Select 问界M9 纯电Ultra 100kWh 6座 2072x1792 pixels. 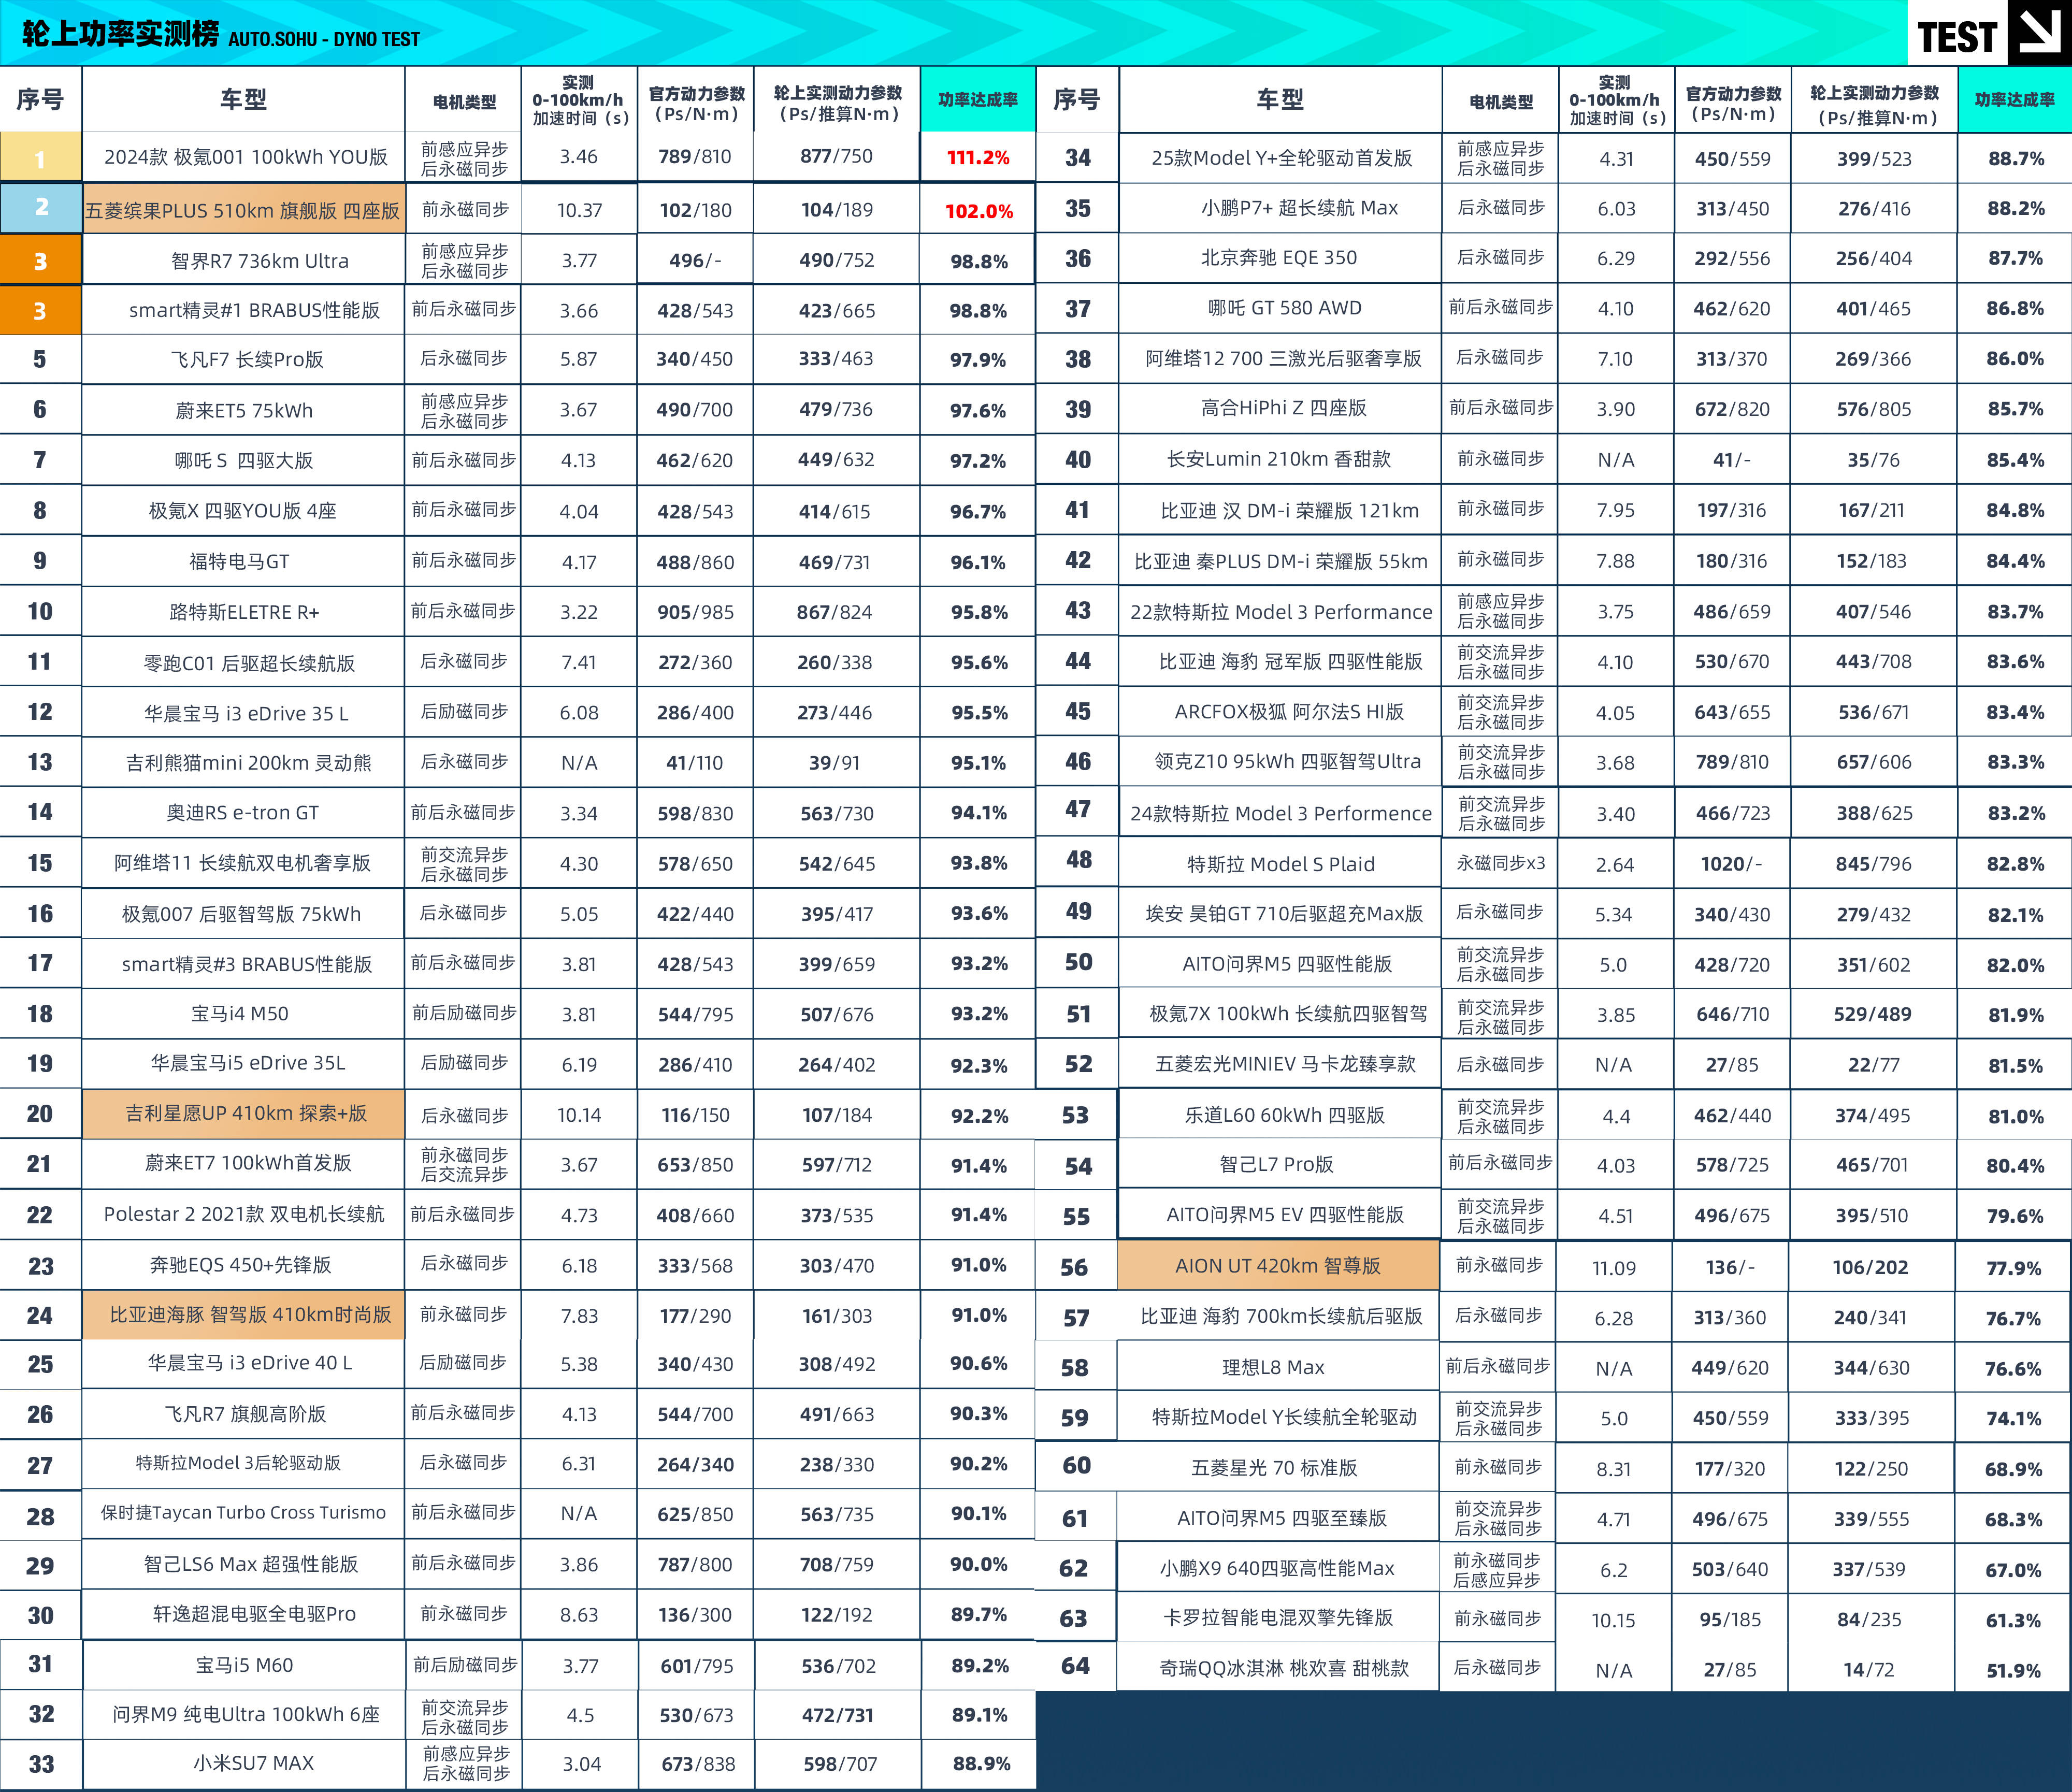pyautogui.click(x=246, y=1714)
